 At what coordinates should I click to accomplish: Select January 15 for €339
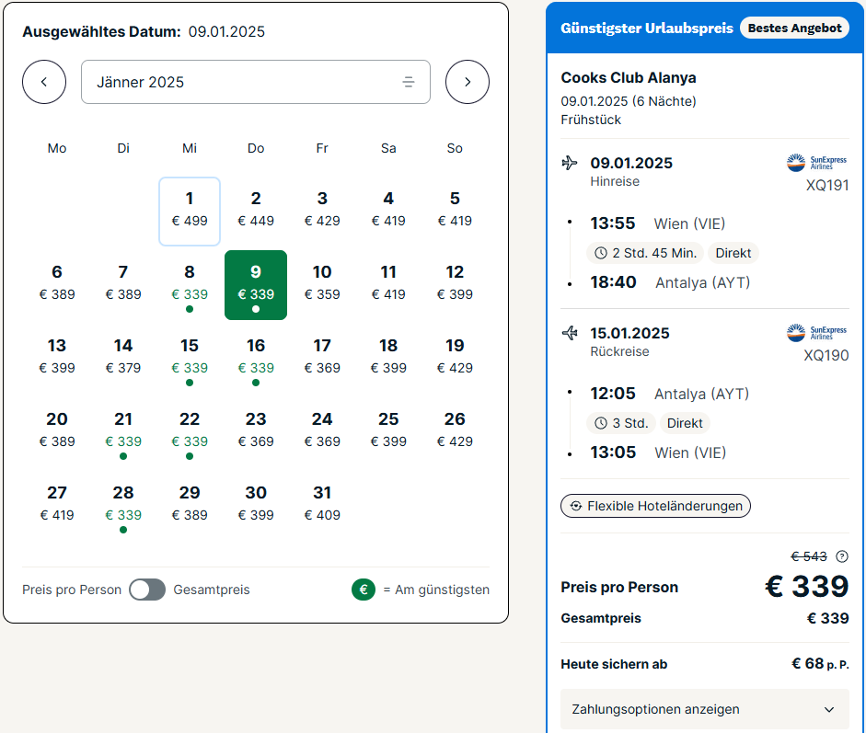(x=190, y=359)
